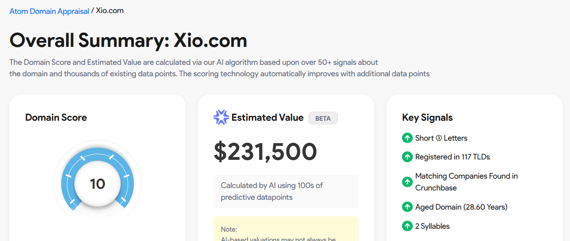The height and width of the screenshot is (241, 570).
Task: Click green arrow beside Short 3 Letters
Action: (x=407, y=138)
